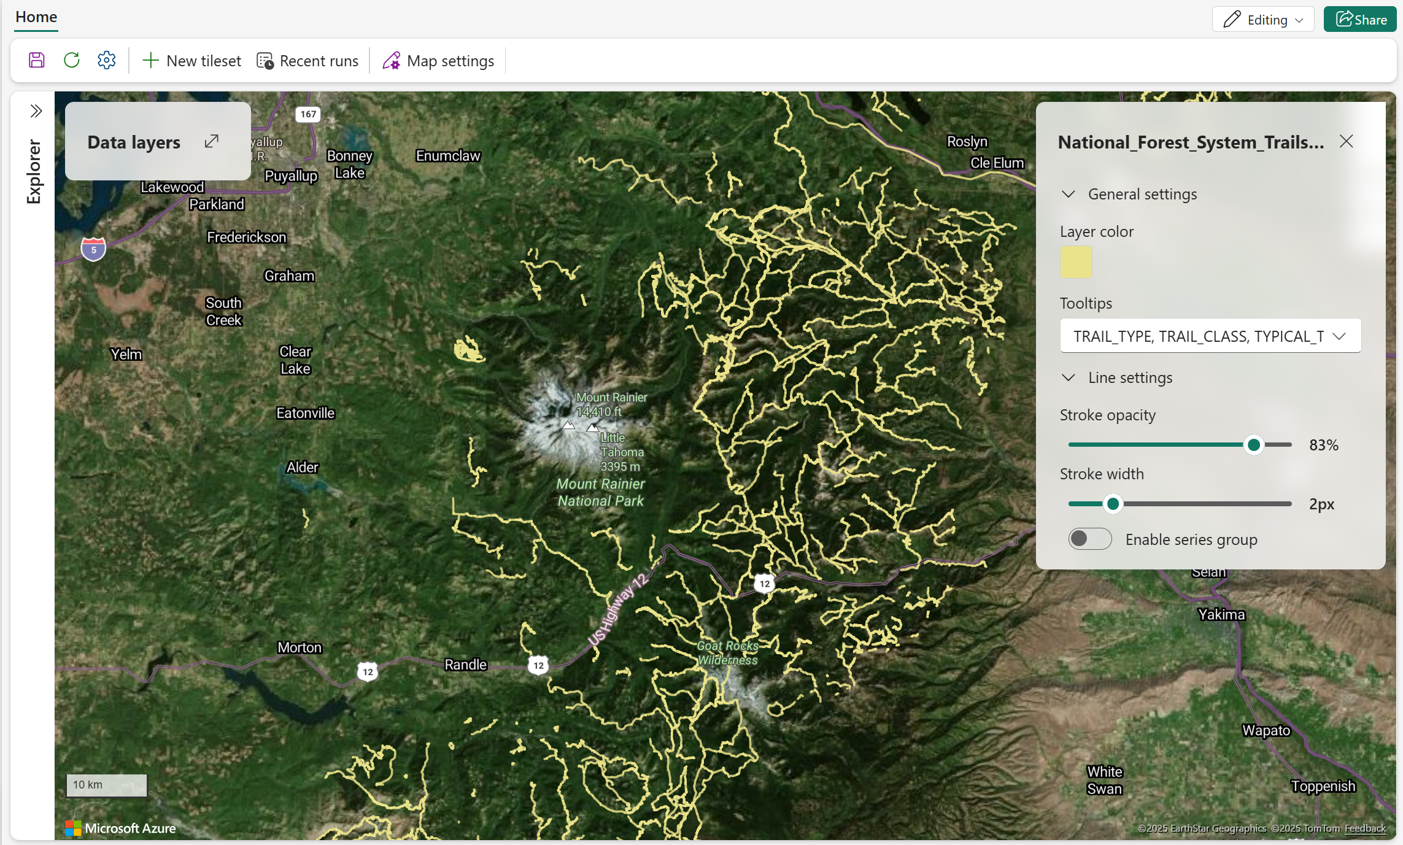Image resolution: width=1403 pixels, height=845 pixels.
Task: Click the New tileset button
Action: point(191,61)
